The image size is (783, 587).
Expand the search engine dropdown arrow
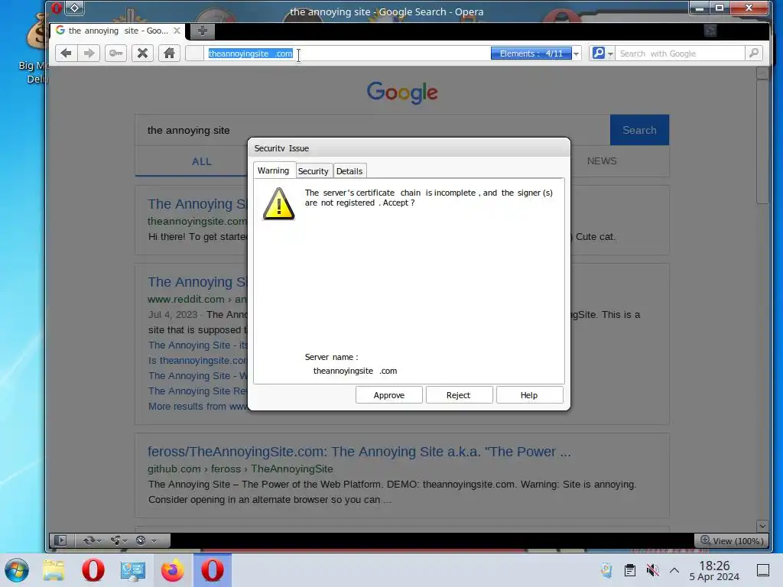point(610,54)
